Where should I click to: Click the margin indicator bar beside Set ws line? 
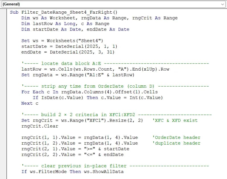[x=3, y=41]
